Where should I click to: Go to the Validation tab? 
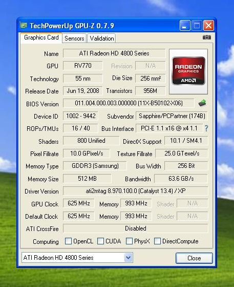102,39
